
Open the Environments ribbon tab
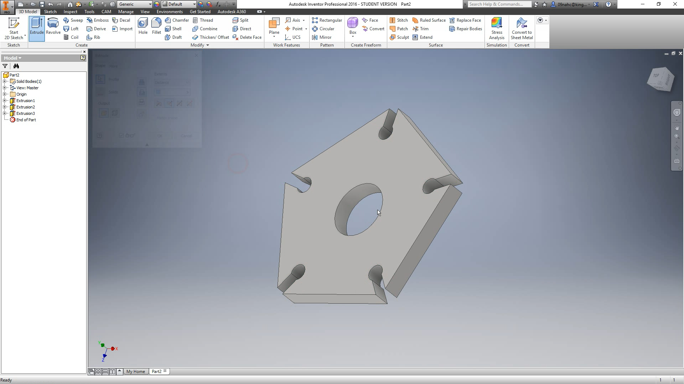click(x=170, y=12)
